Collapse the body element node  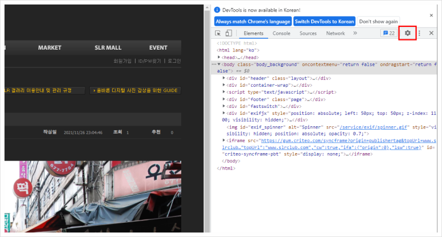pos(219,65)
